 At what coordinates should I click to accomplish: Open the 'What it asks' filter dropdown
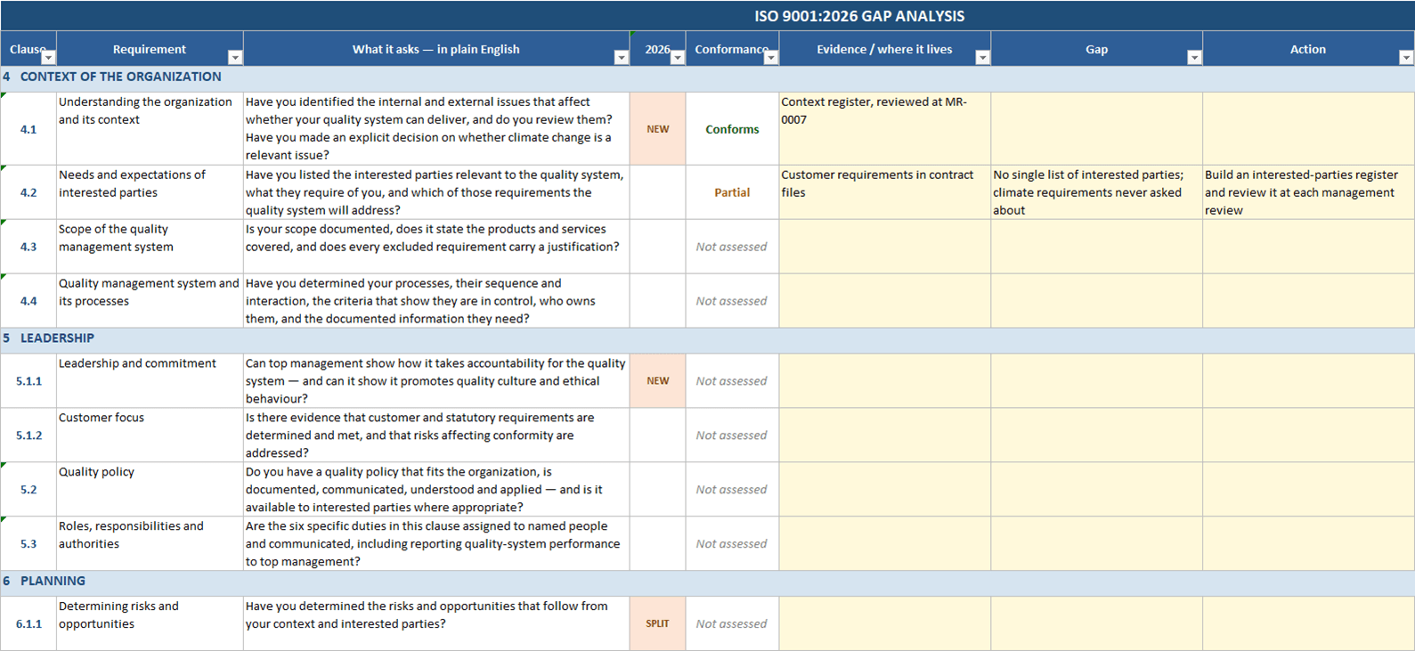coord(622,58)
